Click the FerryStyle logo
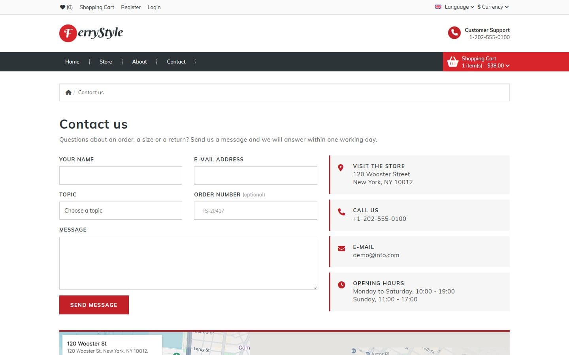This screenshot has width=569, height=355. click(x=91, y=33)
